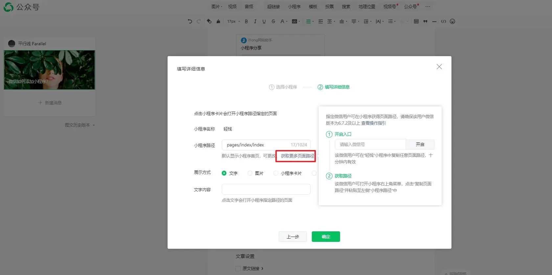Toggle bold text formatting
The width and height of the screenshot is (552, 275).
(246, 21)
